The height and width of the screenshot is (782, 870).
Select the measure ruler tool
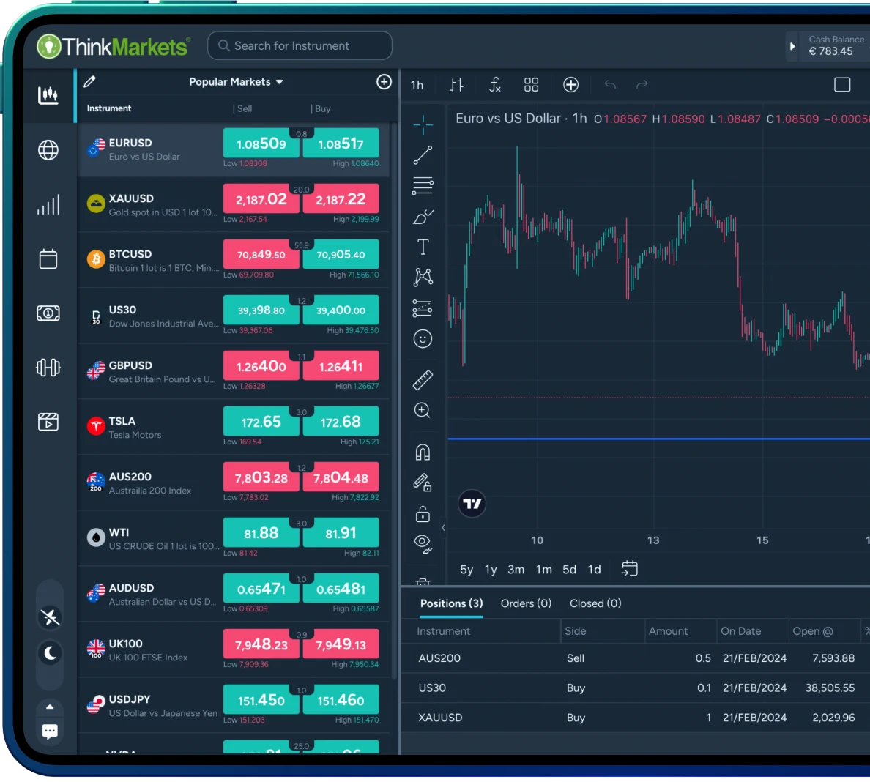click(x=423, y=379)
